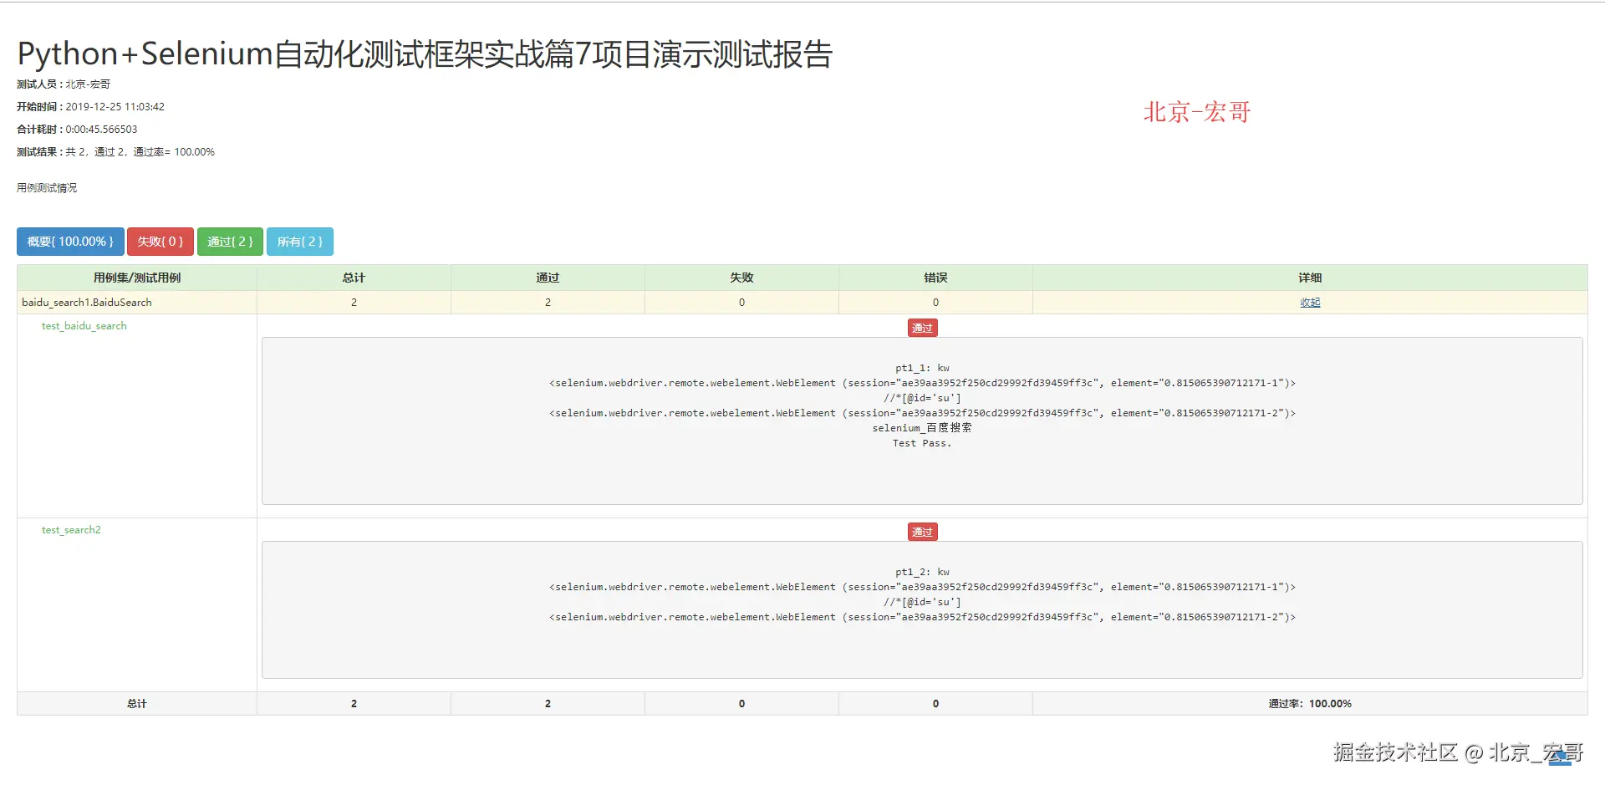The width and height of the screenshot is (1605, 785).
Task: Select the baidu_search1.BaiduSearch suite name
Action: (x=87, y=303)
